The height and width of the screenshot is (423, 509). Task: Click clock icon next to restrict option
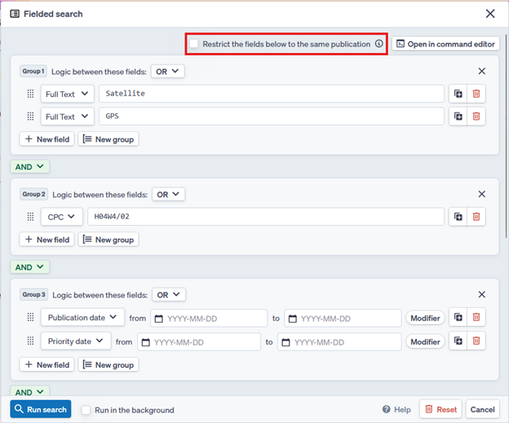click(378, 44)
